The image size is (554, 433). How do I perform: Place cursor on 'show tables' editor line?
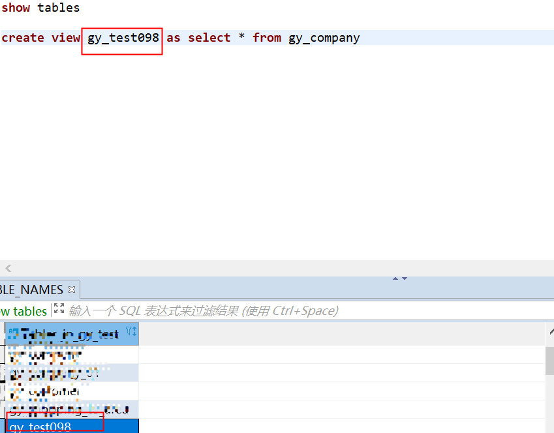pos(40,8)
